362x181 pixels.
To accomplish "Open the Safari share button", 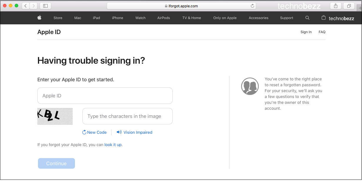I will tap(336, 6).
